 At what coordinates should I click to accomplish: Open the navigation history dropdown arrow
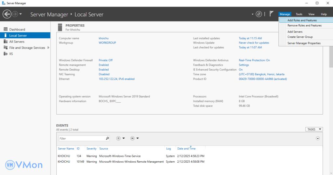[x=21, y=14]
